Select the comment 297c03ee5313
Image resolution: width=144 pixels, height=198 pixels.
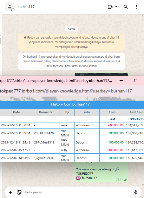pos(44,143)
